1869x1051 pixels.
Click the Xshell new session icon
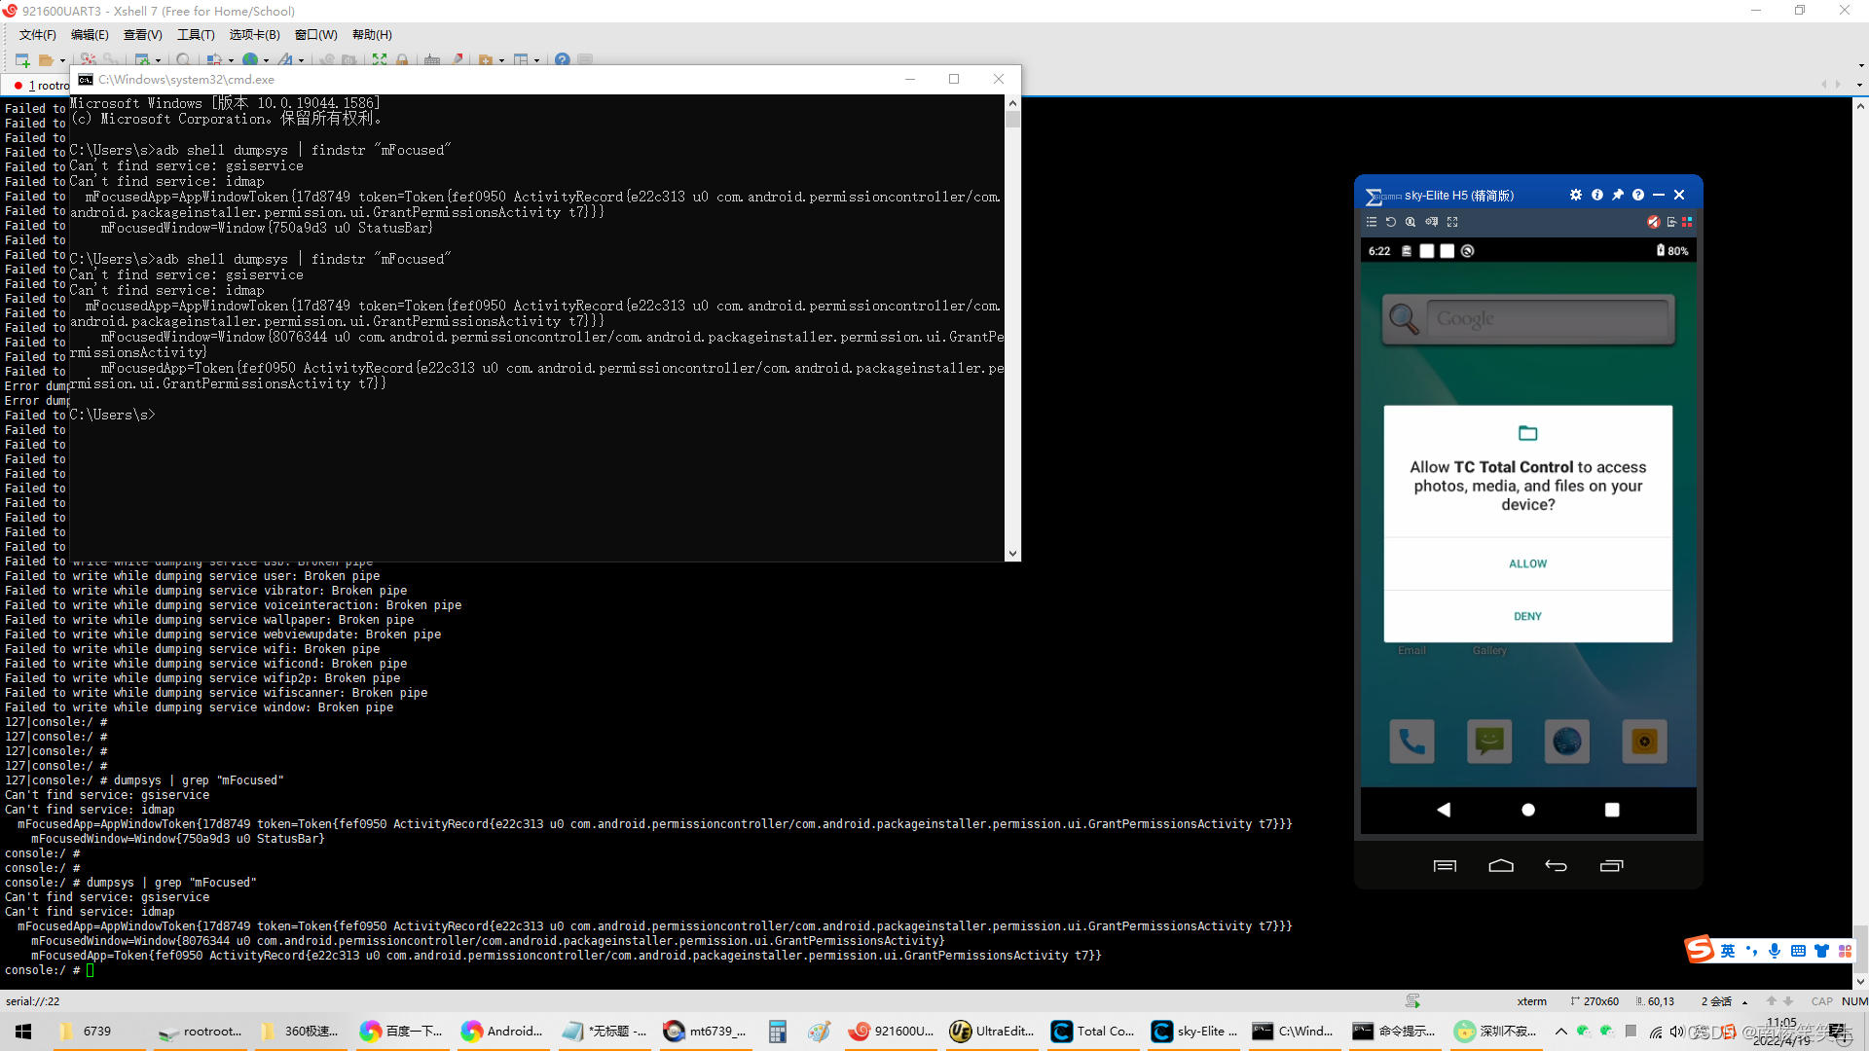21,60
